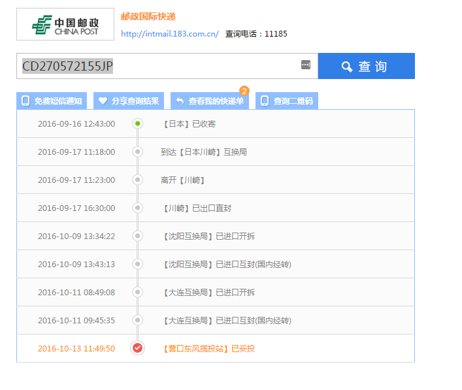This screenshot has width=462, height=390.
Task: Click the keyboard icon inside search box
Action: click(306, 65)
